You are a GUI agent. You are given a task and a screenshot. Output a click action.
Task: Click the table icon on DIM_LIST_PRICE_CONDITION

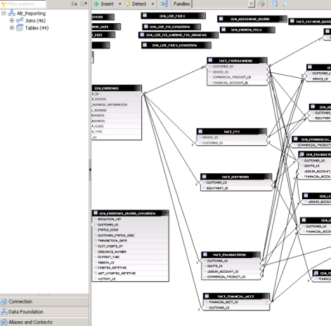(x=145, y=45)
